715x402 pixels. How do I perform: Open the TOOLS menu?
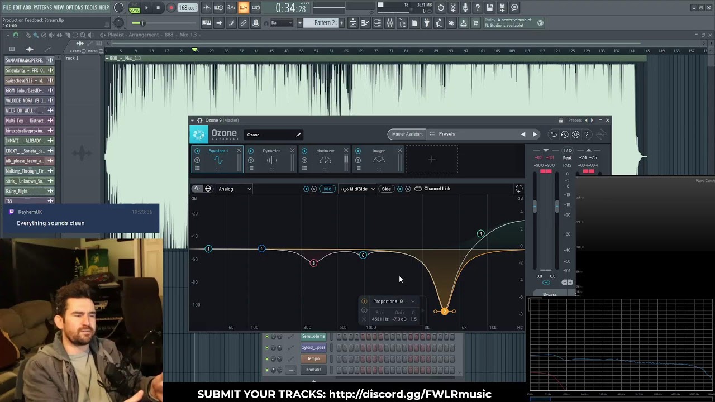pos(90,8)
